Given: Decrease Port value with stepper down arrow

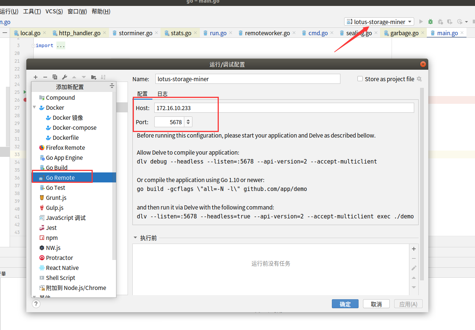Looking at the screenshot, I should click(188, 124).
